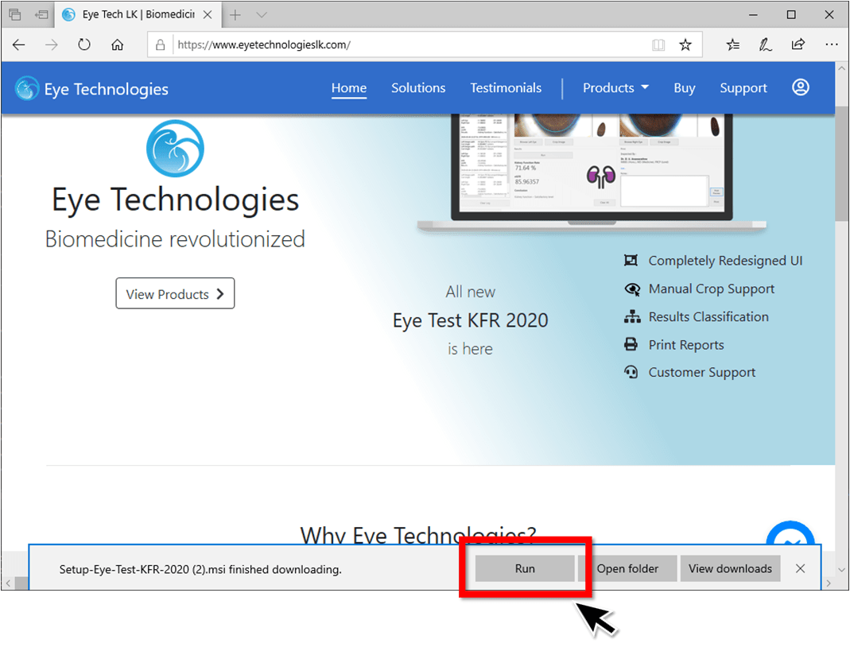Open the Settings and more ellipsis

[x=832, y=45]
